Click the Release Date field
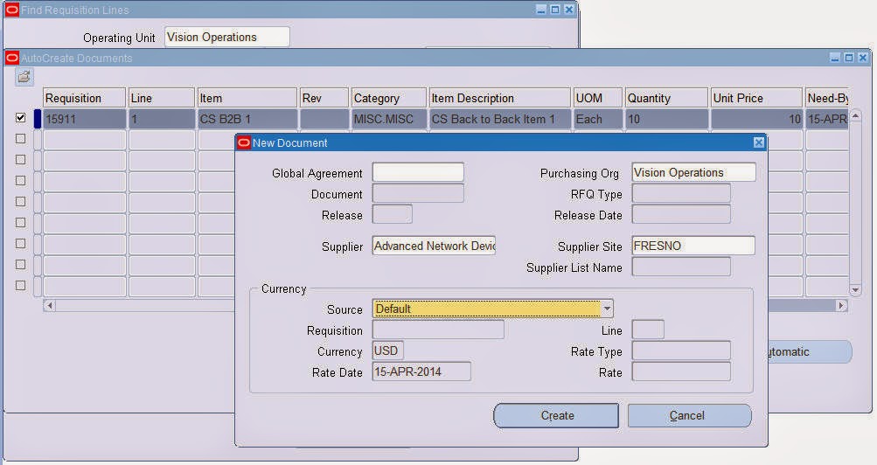The height and width of the screenshot is (465, 877). (681, 214)
